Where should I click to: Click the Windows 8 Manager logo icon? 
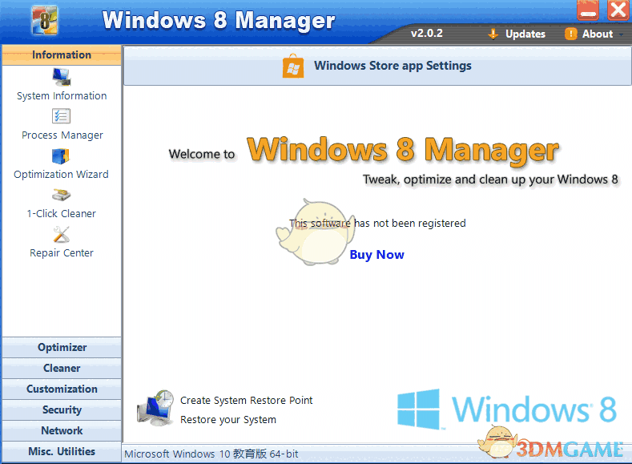point(44,20)
